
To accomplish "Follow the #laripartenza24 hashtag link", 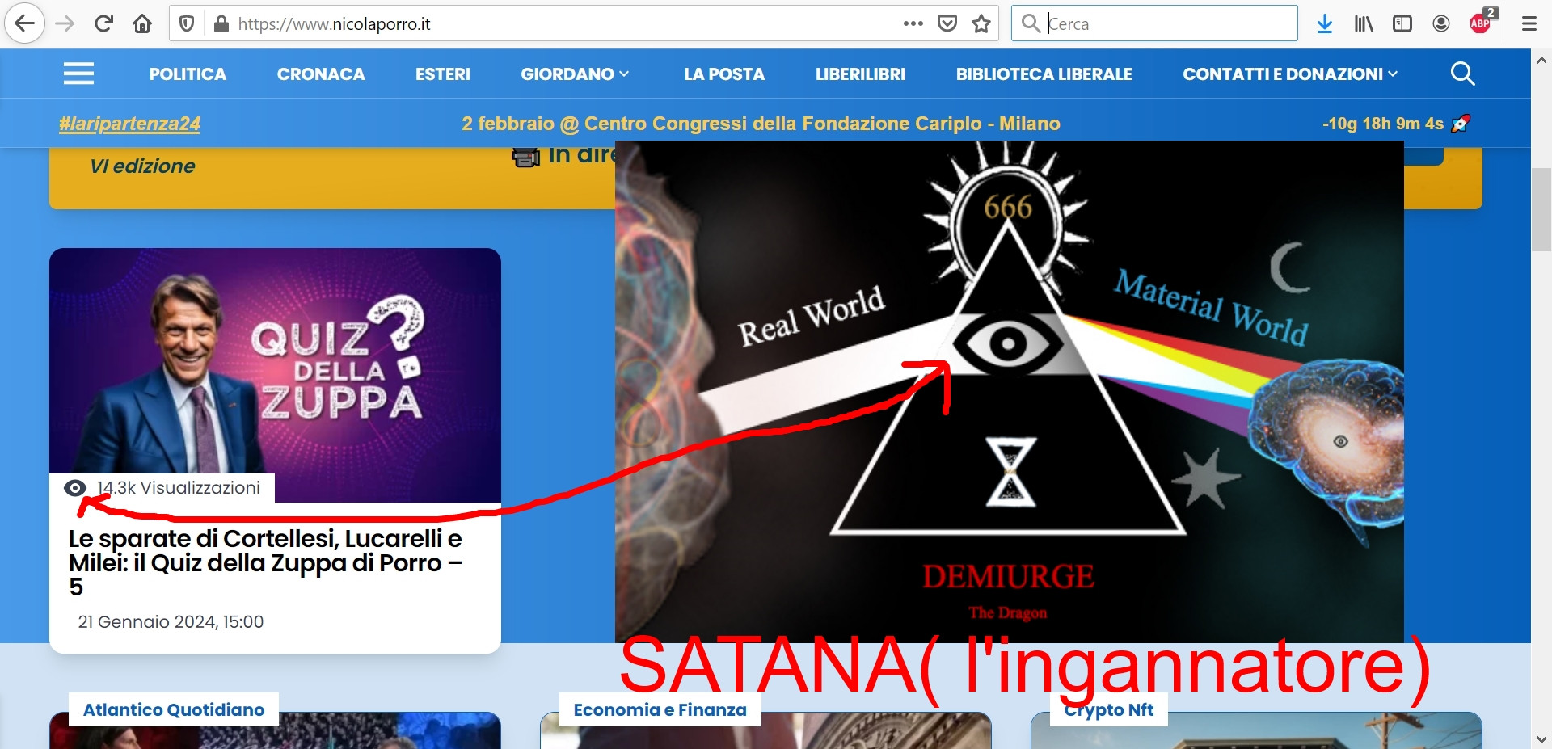I will point(129,124).
